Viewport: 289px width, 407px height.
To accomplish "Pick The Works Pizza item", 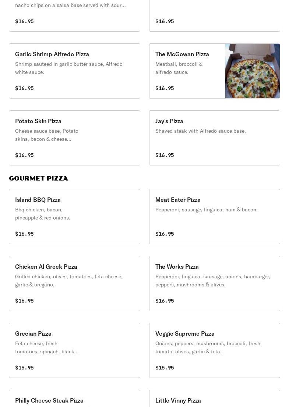I will (214, 283).
